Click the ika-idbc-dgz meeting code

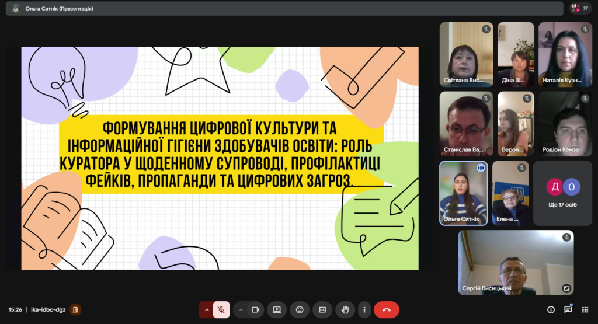point(48,309)
